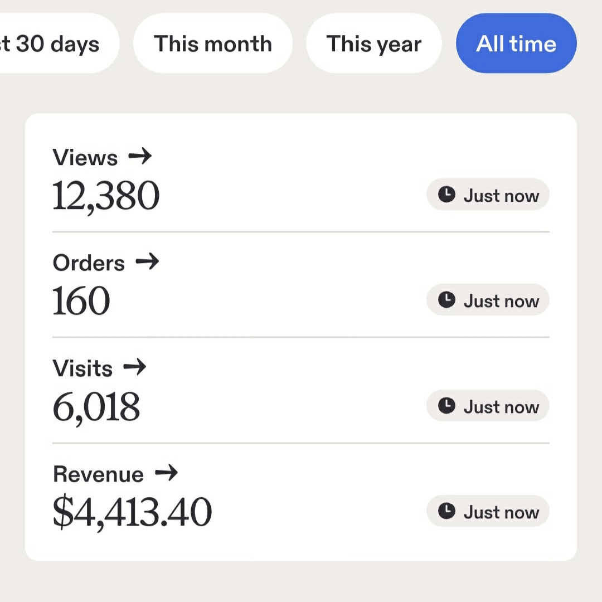Click the arrow icon beside Orders
The height and width of the screenshot is (602, 602).
[147, 261]
